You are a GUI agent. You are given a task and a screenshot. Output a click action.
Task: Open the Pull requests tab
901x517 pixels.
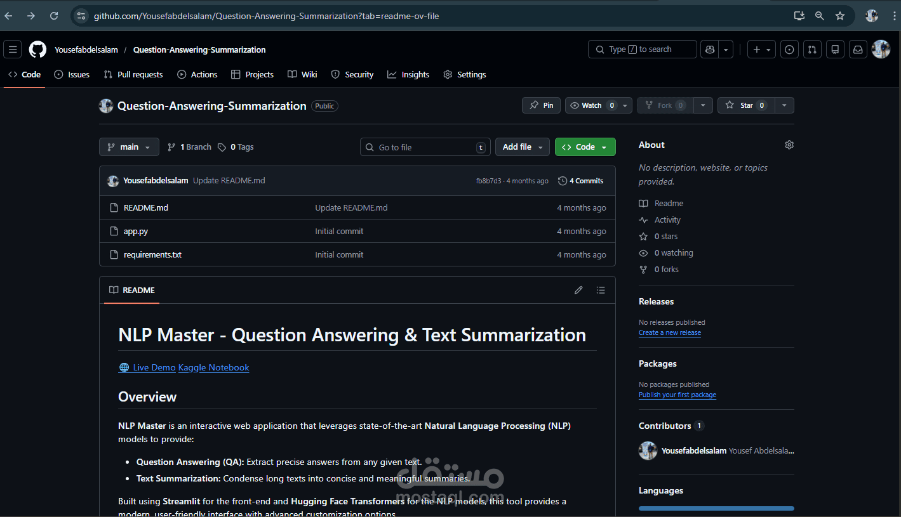[133, 74]
